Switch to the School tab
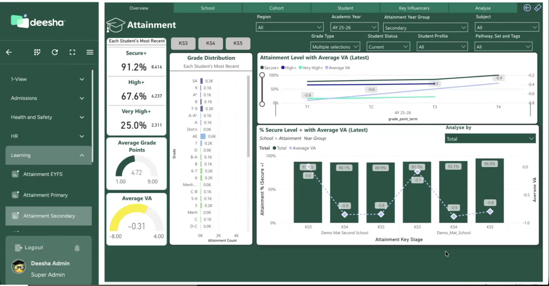Screen dimensions: 549x286 [207, 8]
